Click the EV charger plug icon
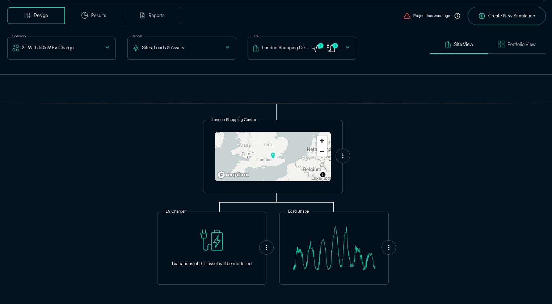 point(212,240)
